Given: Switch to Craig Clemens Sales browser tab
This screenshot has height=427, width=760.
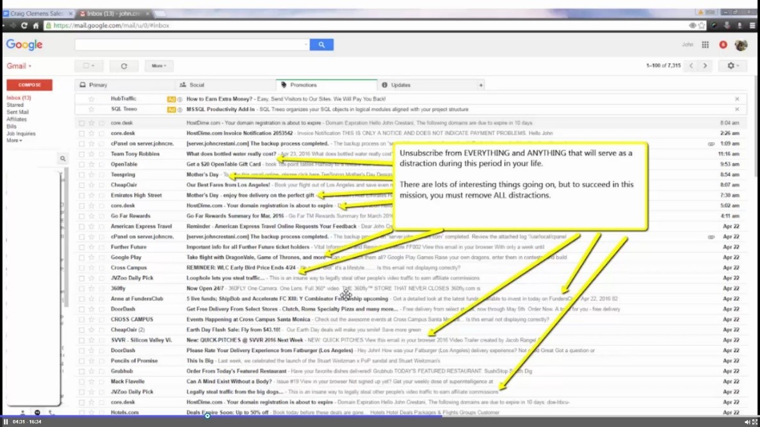Looking at the screenshot, I should tap(38, 13).
